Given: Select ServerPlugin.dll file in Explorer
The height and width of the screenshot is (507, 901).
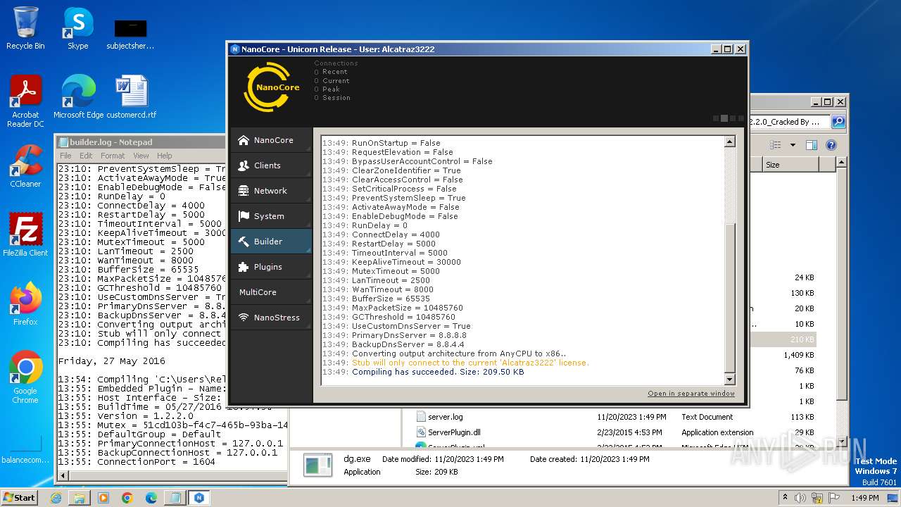Looking at the screenshot, I should pos(454,432).
